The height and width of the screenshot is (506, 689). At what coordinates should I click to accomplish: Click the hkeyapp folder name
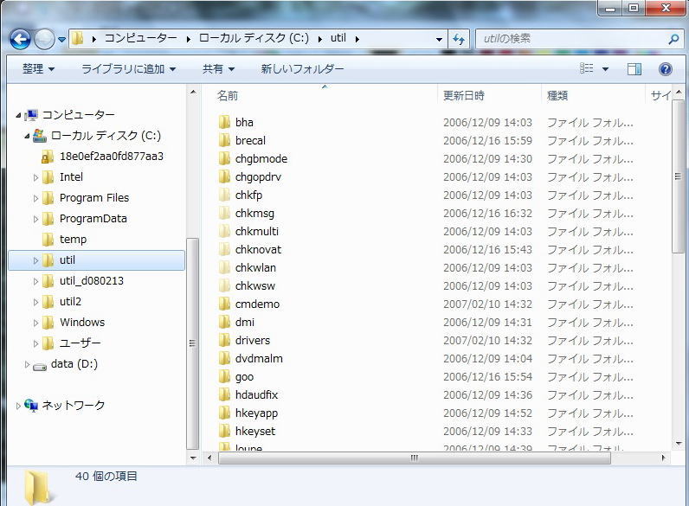(x=256, y=413)
